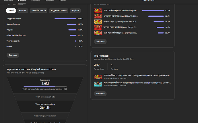
Task: Open thumbnail of video with 26.5K views
Action: (98, 27)
